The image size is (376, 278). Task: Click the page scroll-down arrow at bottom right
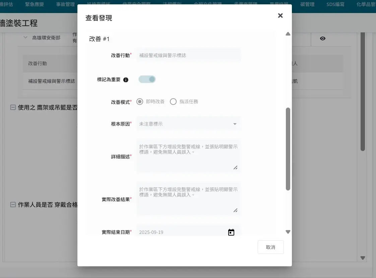tap(363, 258)
